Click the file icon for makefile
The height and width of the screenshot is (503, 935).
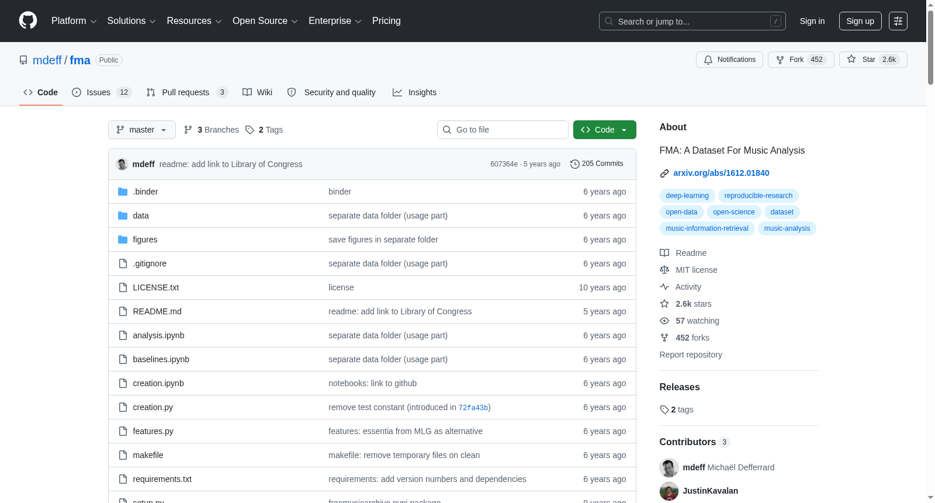pyautogui.click(x=123, y=455)
